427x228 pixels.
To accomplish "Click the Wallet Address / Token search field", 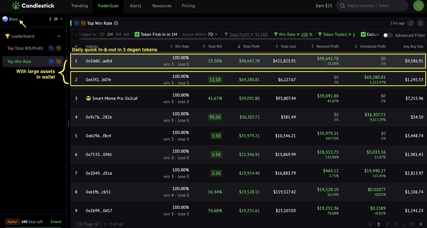I will pos(372,6).
